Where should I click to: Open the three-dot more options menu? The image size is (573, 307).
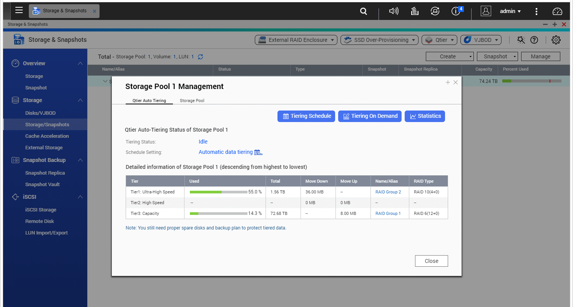coord(536,12)
